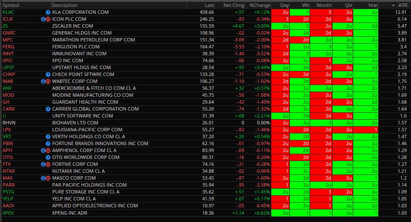Click the lightbulb icon in the MAS row
The image size is (411, 222).
point(43,178)
